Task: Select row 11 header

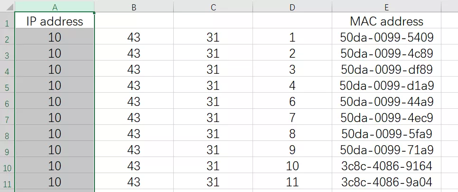Action: coord(7,183)
